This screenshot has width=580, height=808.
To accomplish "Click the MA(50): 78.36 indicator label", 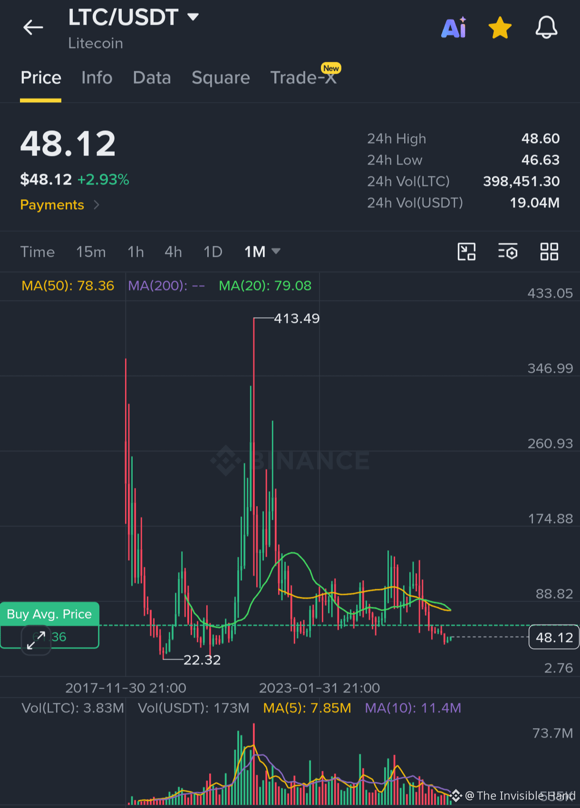I will [68, 285].
